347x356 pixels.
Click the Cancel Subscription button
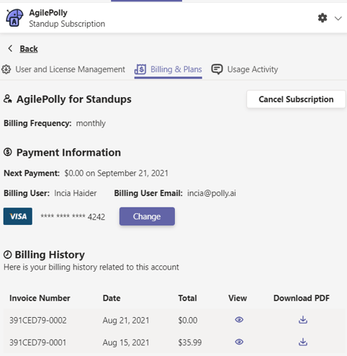296,99
